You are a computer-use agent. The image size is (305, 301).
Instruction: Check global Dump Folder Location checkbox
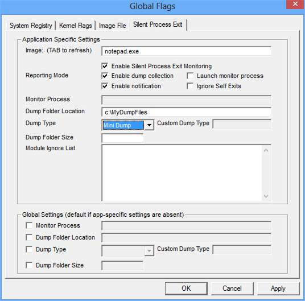pyautogui.click(x=29, y=237)
